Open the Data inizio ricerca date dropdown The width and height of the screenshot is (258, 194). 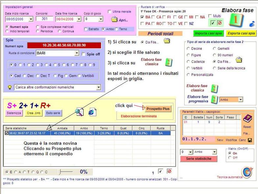tap(31, 19)
